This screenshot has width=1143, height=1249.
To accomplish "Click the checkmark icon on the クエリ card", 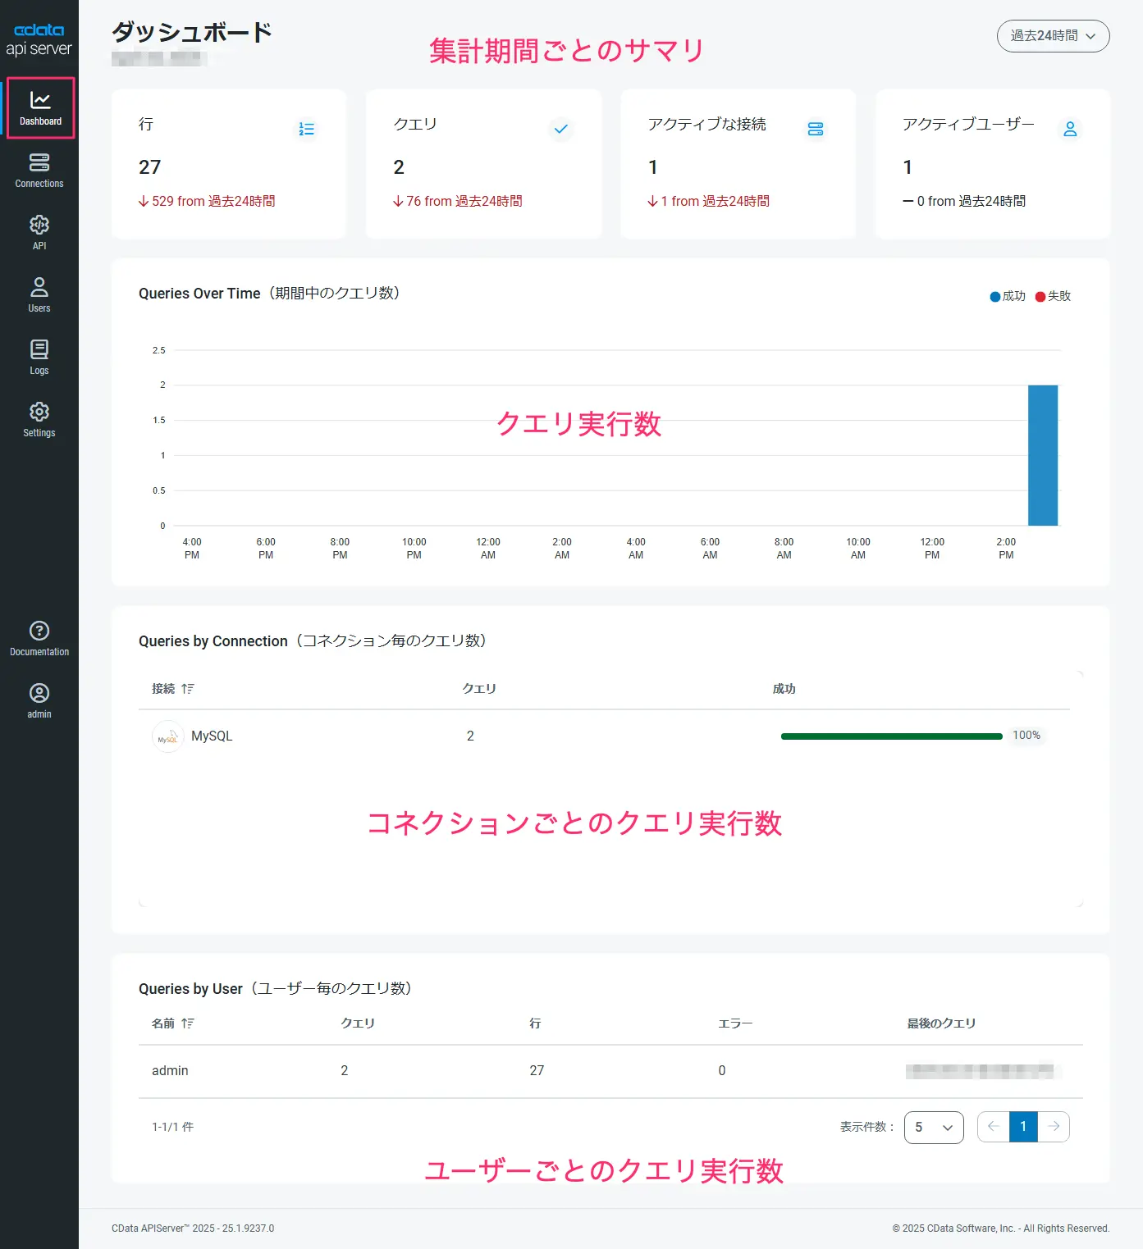I will pyautogui.click(x=561, y=129).
